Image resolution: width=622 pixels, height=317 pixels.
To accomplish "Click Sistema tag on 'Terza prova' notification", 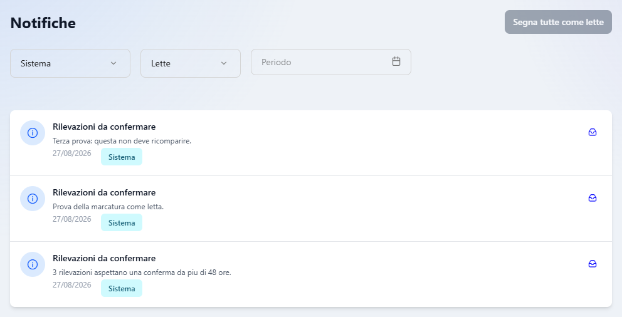I will [122, 157].
